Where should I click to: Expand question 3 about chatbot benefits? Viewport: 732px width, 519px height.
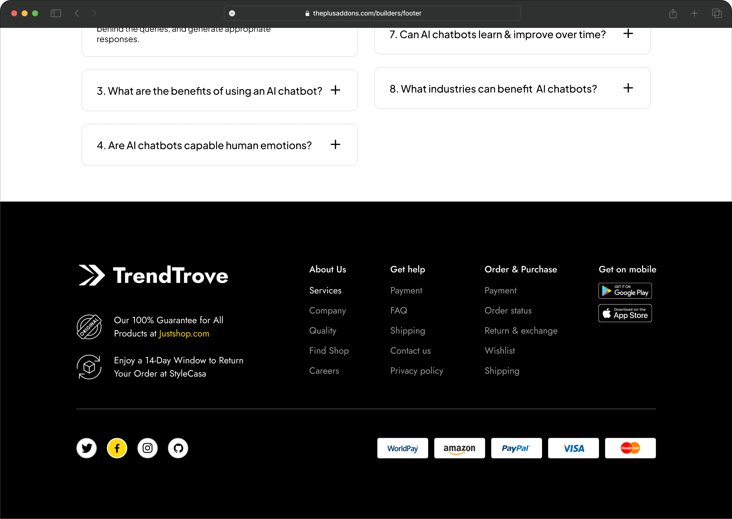point(335,90)
